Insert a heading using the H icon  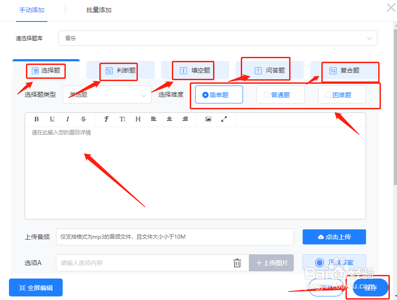tap(138, 119)
